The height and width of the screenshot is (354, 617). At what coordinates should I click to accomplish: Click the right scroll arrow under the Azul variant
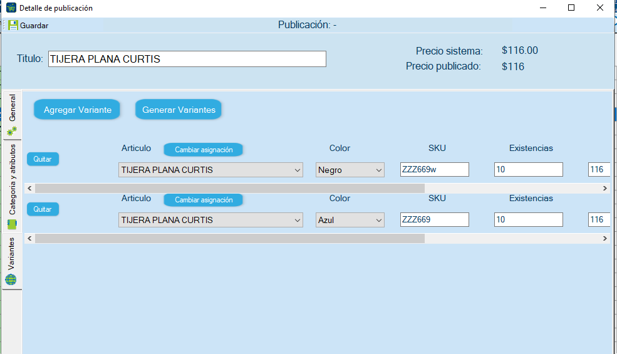point(605,238)
